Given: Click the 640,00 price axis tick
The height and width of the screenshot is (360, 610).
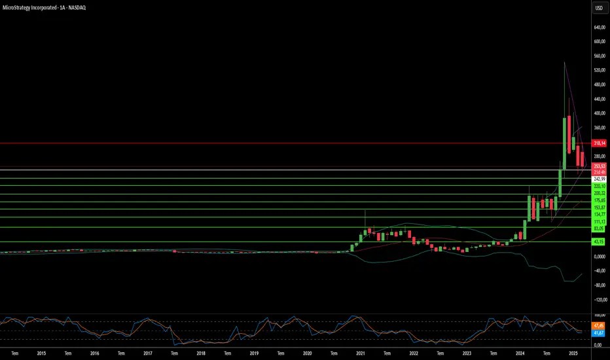Looking at the screenshot, I should 600,27.
